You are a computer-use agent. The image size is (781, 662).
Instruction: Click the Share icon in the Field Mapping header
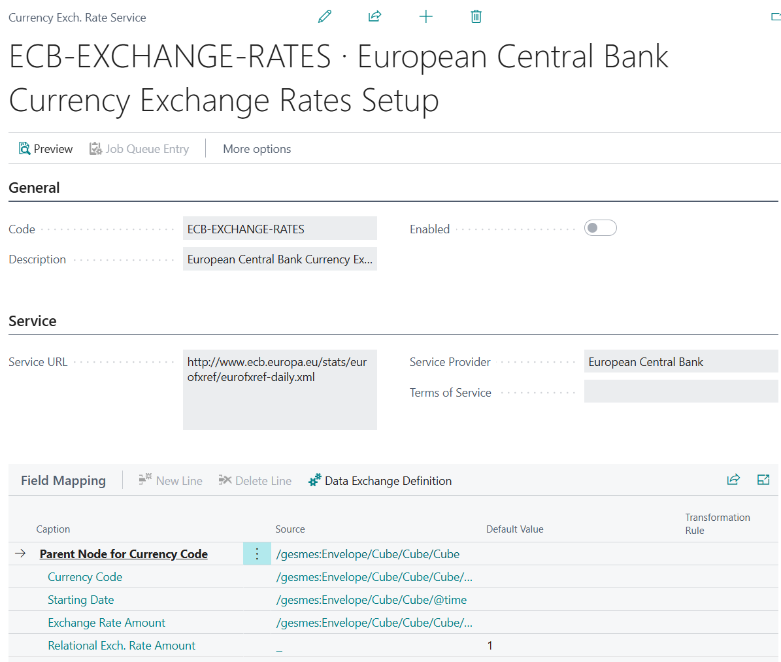pos(733,479)
